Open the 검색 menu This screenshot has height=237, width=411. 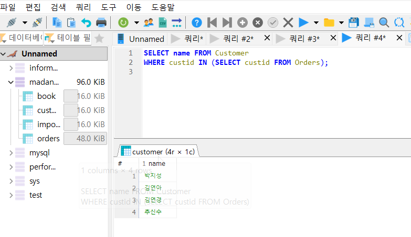click(58, 7)
